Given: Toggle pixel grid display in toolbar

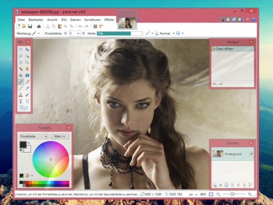Looking at the screenshot, I should point(95,26).
